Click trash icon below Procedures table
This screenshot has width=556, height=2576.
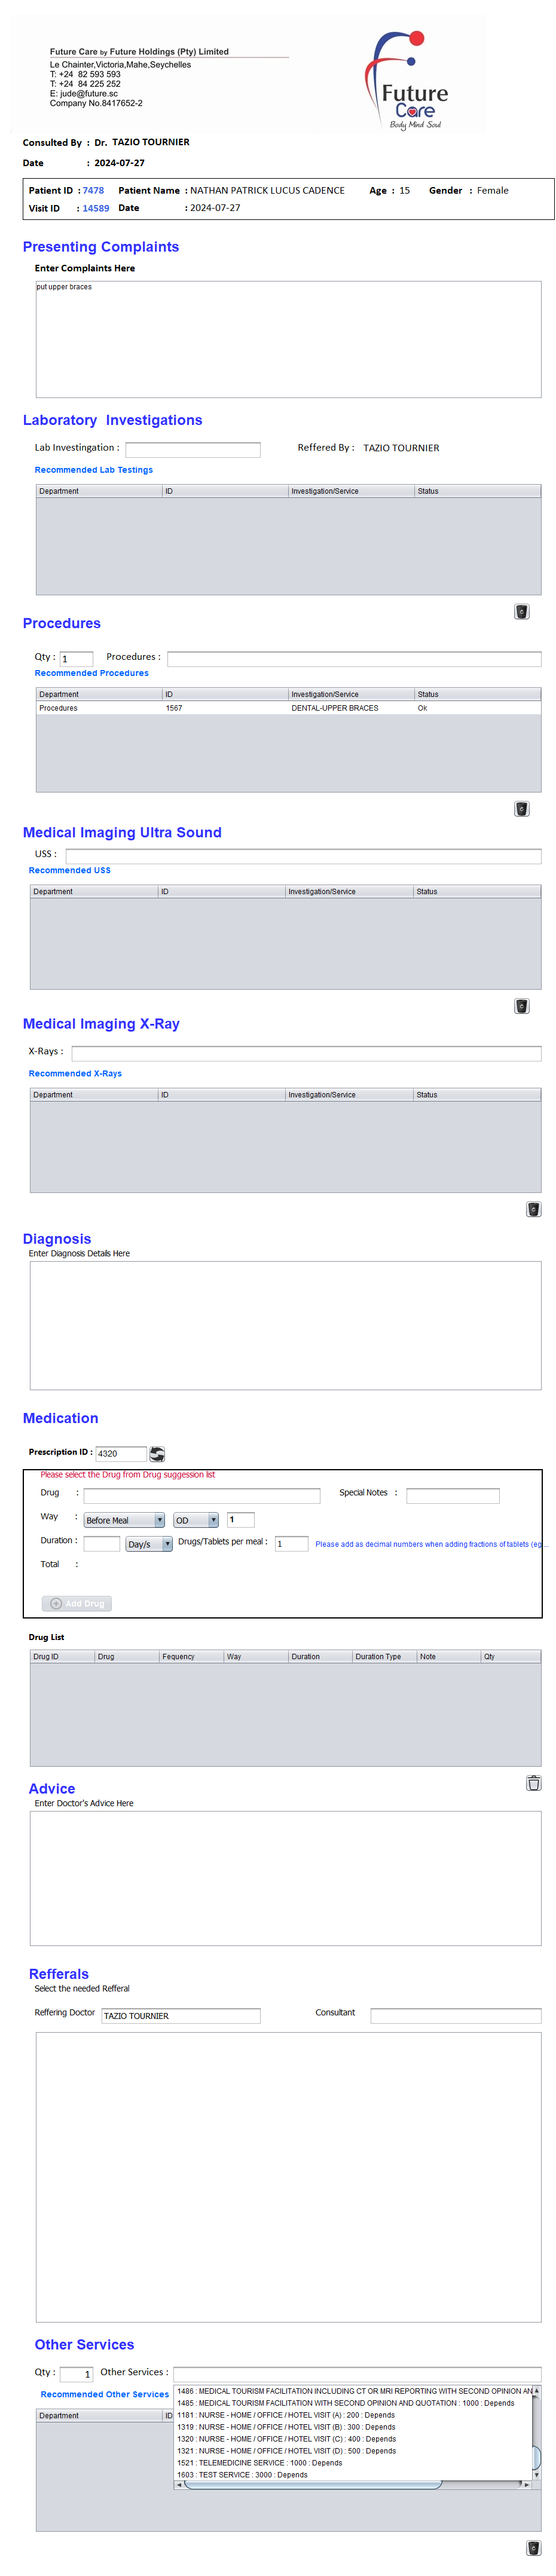[x=521, y=809]
